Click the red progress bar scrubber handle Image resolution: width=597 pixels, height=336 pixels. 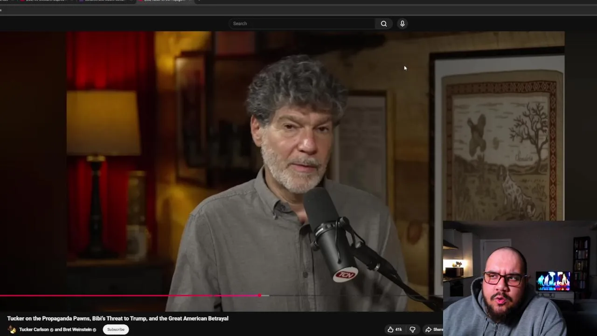260,295
